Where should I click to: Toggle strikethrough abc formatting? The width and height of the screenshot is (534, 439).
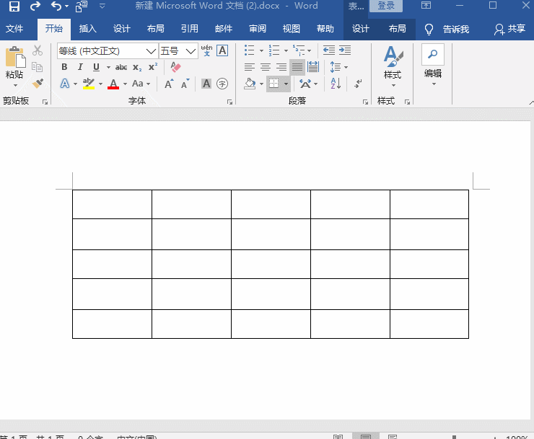coord(121,67)
